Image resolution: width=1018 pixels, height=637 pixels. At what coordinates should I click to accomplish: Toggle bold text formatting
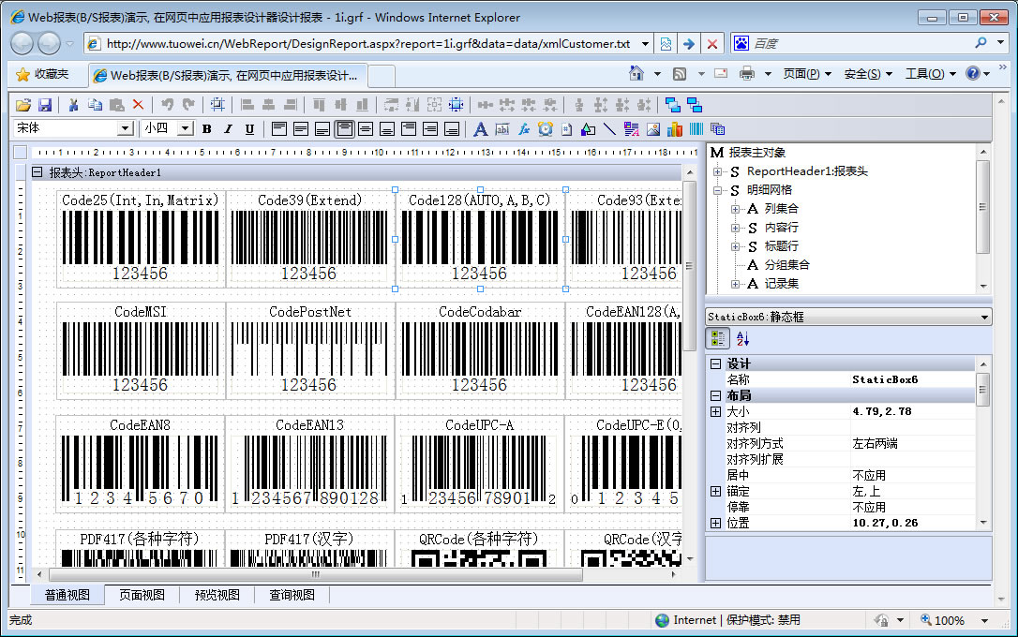(x=206, y=129)
